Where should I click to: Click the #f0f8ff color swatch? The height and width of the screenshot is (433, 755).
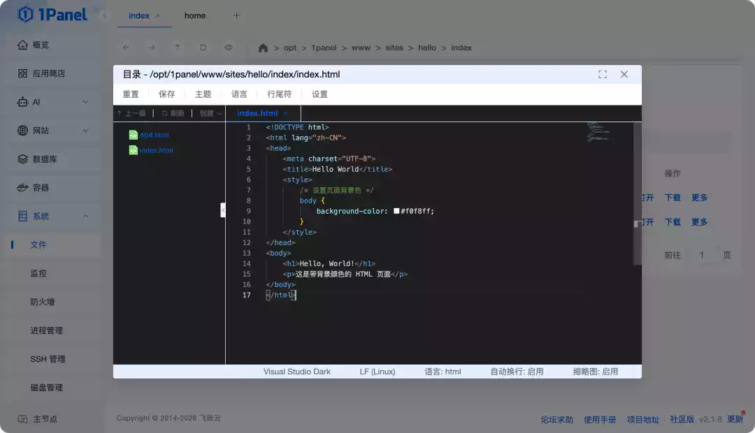(x=396, y=211)
